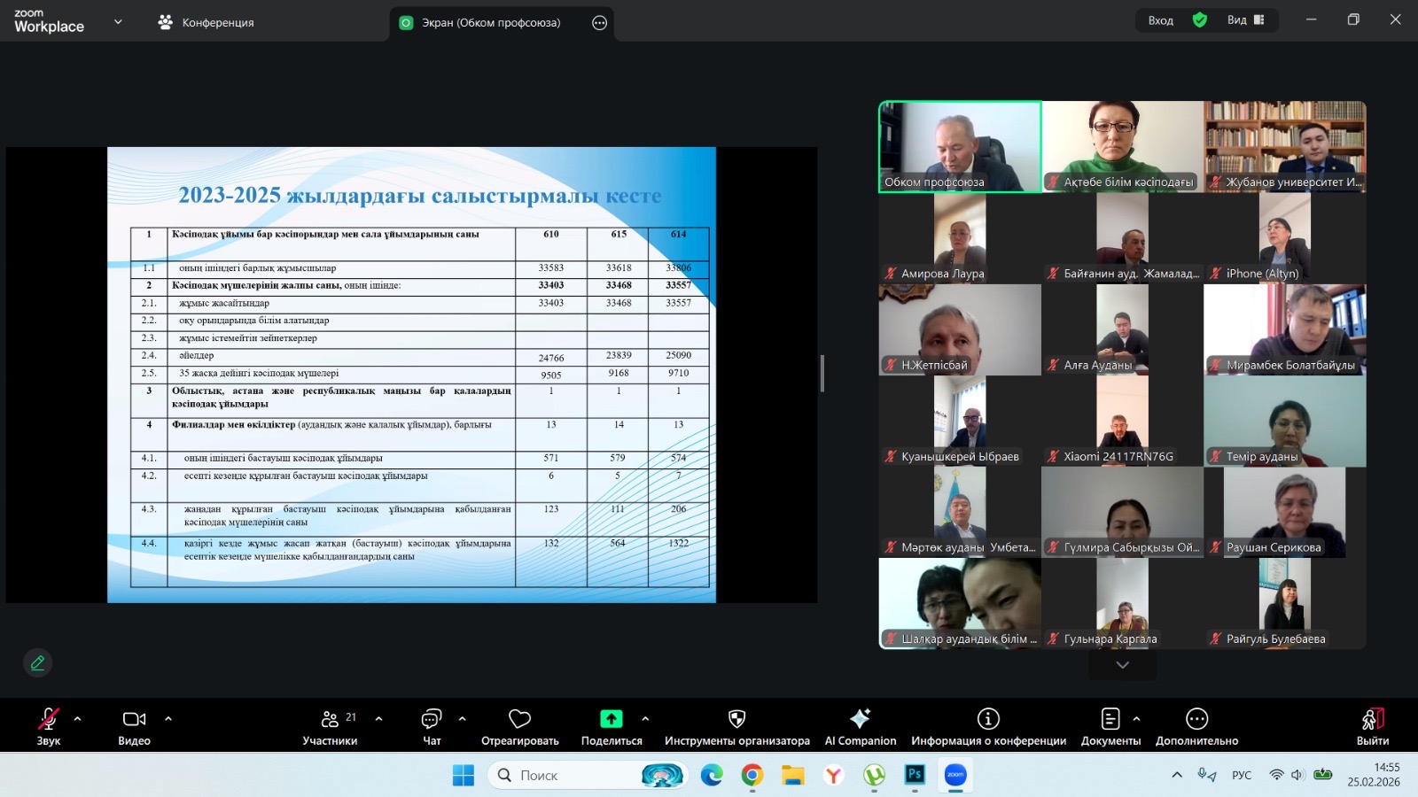This screenshot has height=797, width=1418.
Task: Select the Экран (Обком профсоюза) tab
Action: 490,23
